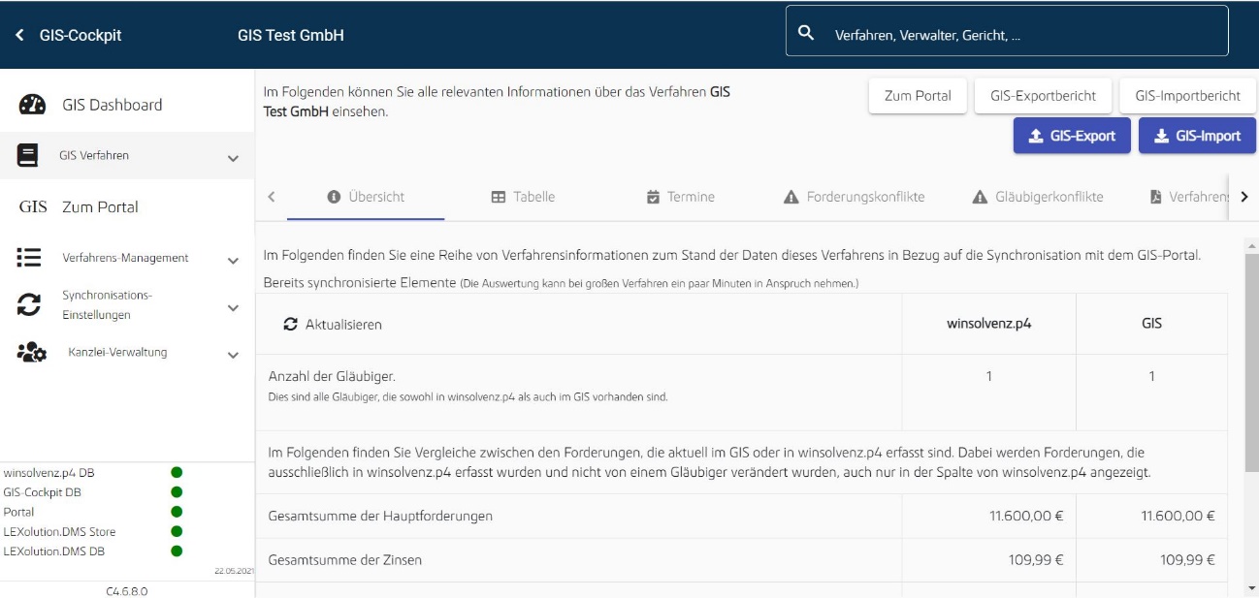1259x598 pixels.
Task: Click the Kanzlei-Verwaltung users-gear icon
Action: (32, 352)
